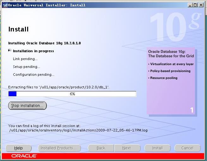This screenshot has width=207, height=161.
Task: Click the installActions log file path
Action: (x=78, y=130)
